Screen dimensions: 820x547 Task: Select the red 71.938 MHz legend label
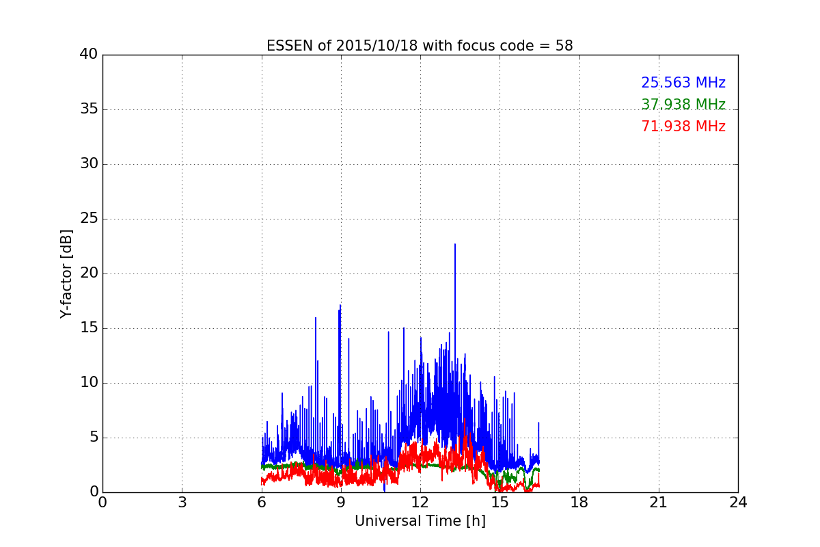click(x=683, y=126)
